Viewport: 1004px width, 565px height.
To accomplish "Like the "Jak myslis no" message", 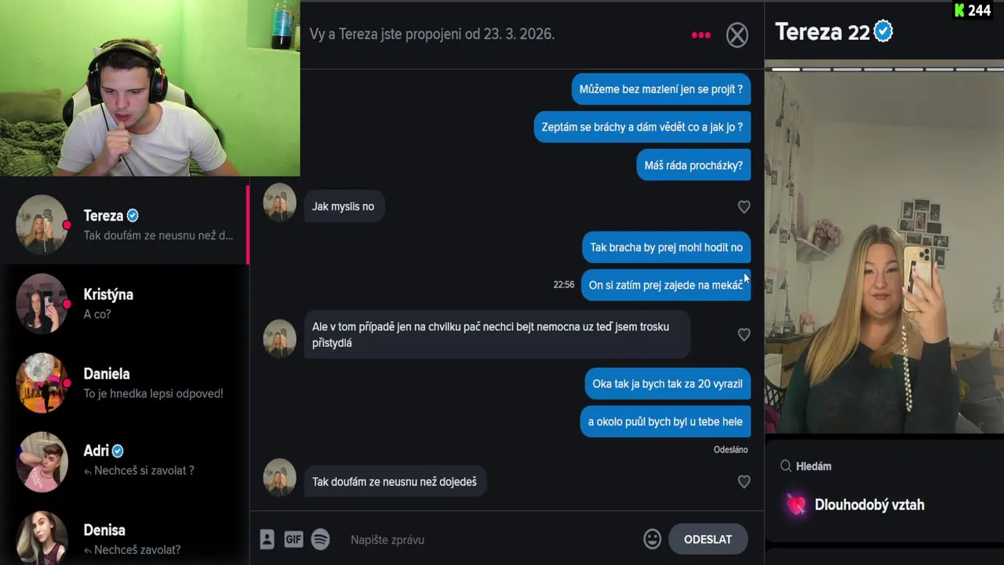I will tap(744, 206).
